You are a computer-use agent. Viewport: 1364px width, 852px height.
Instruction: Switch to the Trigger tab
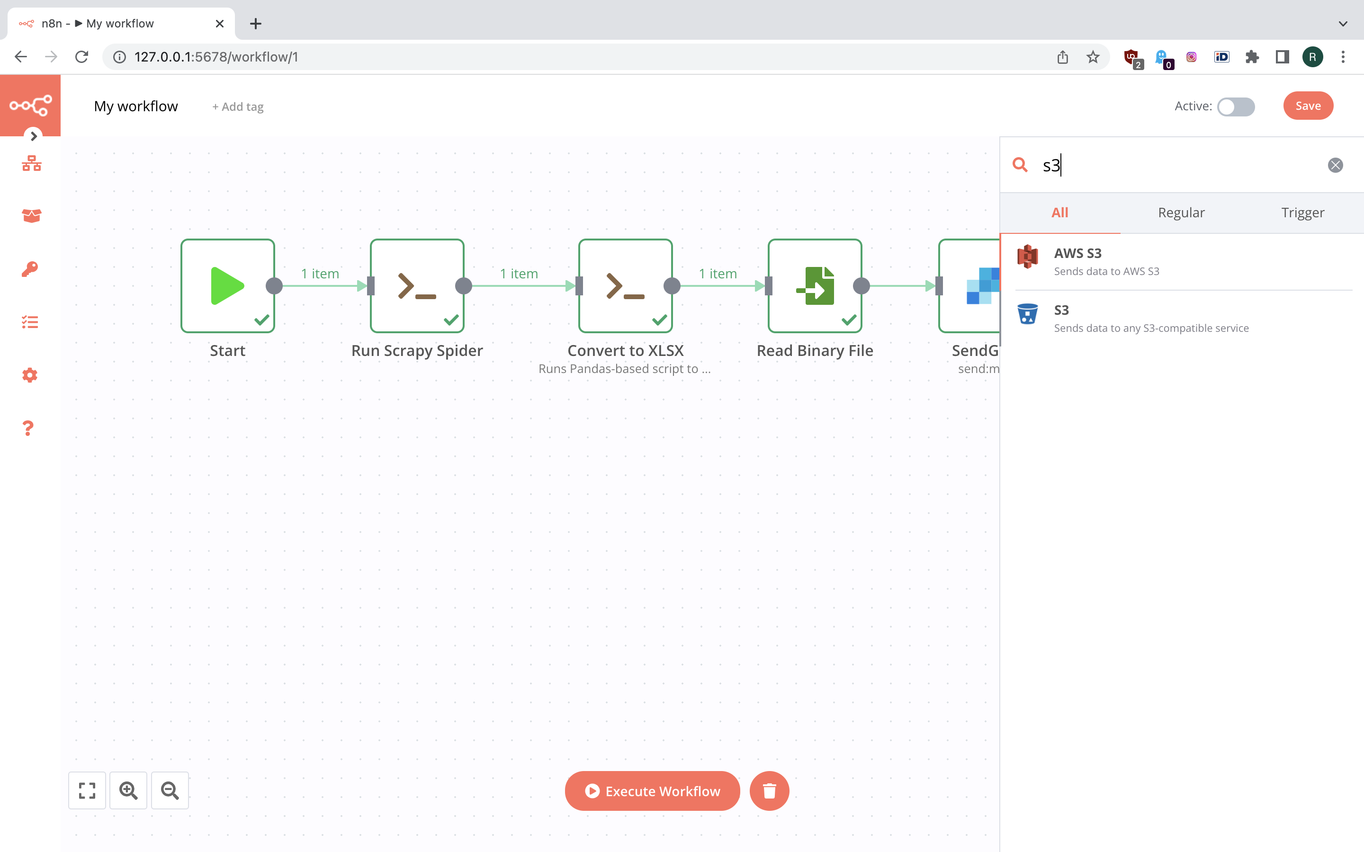click(1302, 213)
